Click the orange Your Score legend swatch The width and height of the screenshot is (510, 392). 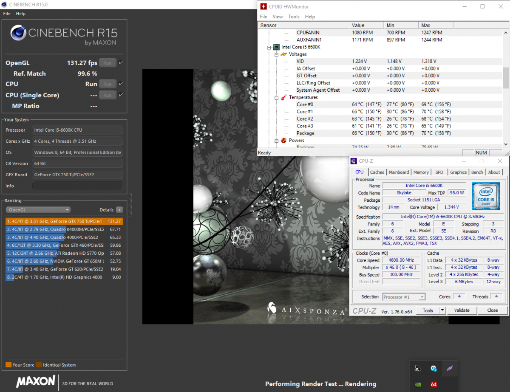click(8, 365)
